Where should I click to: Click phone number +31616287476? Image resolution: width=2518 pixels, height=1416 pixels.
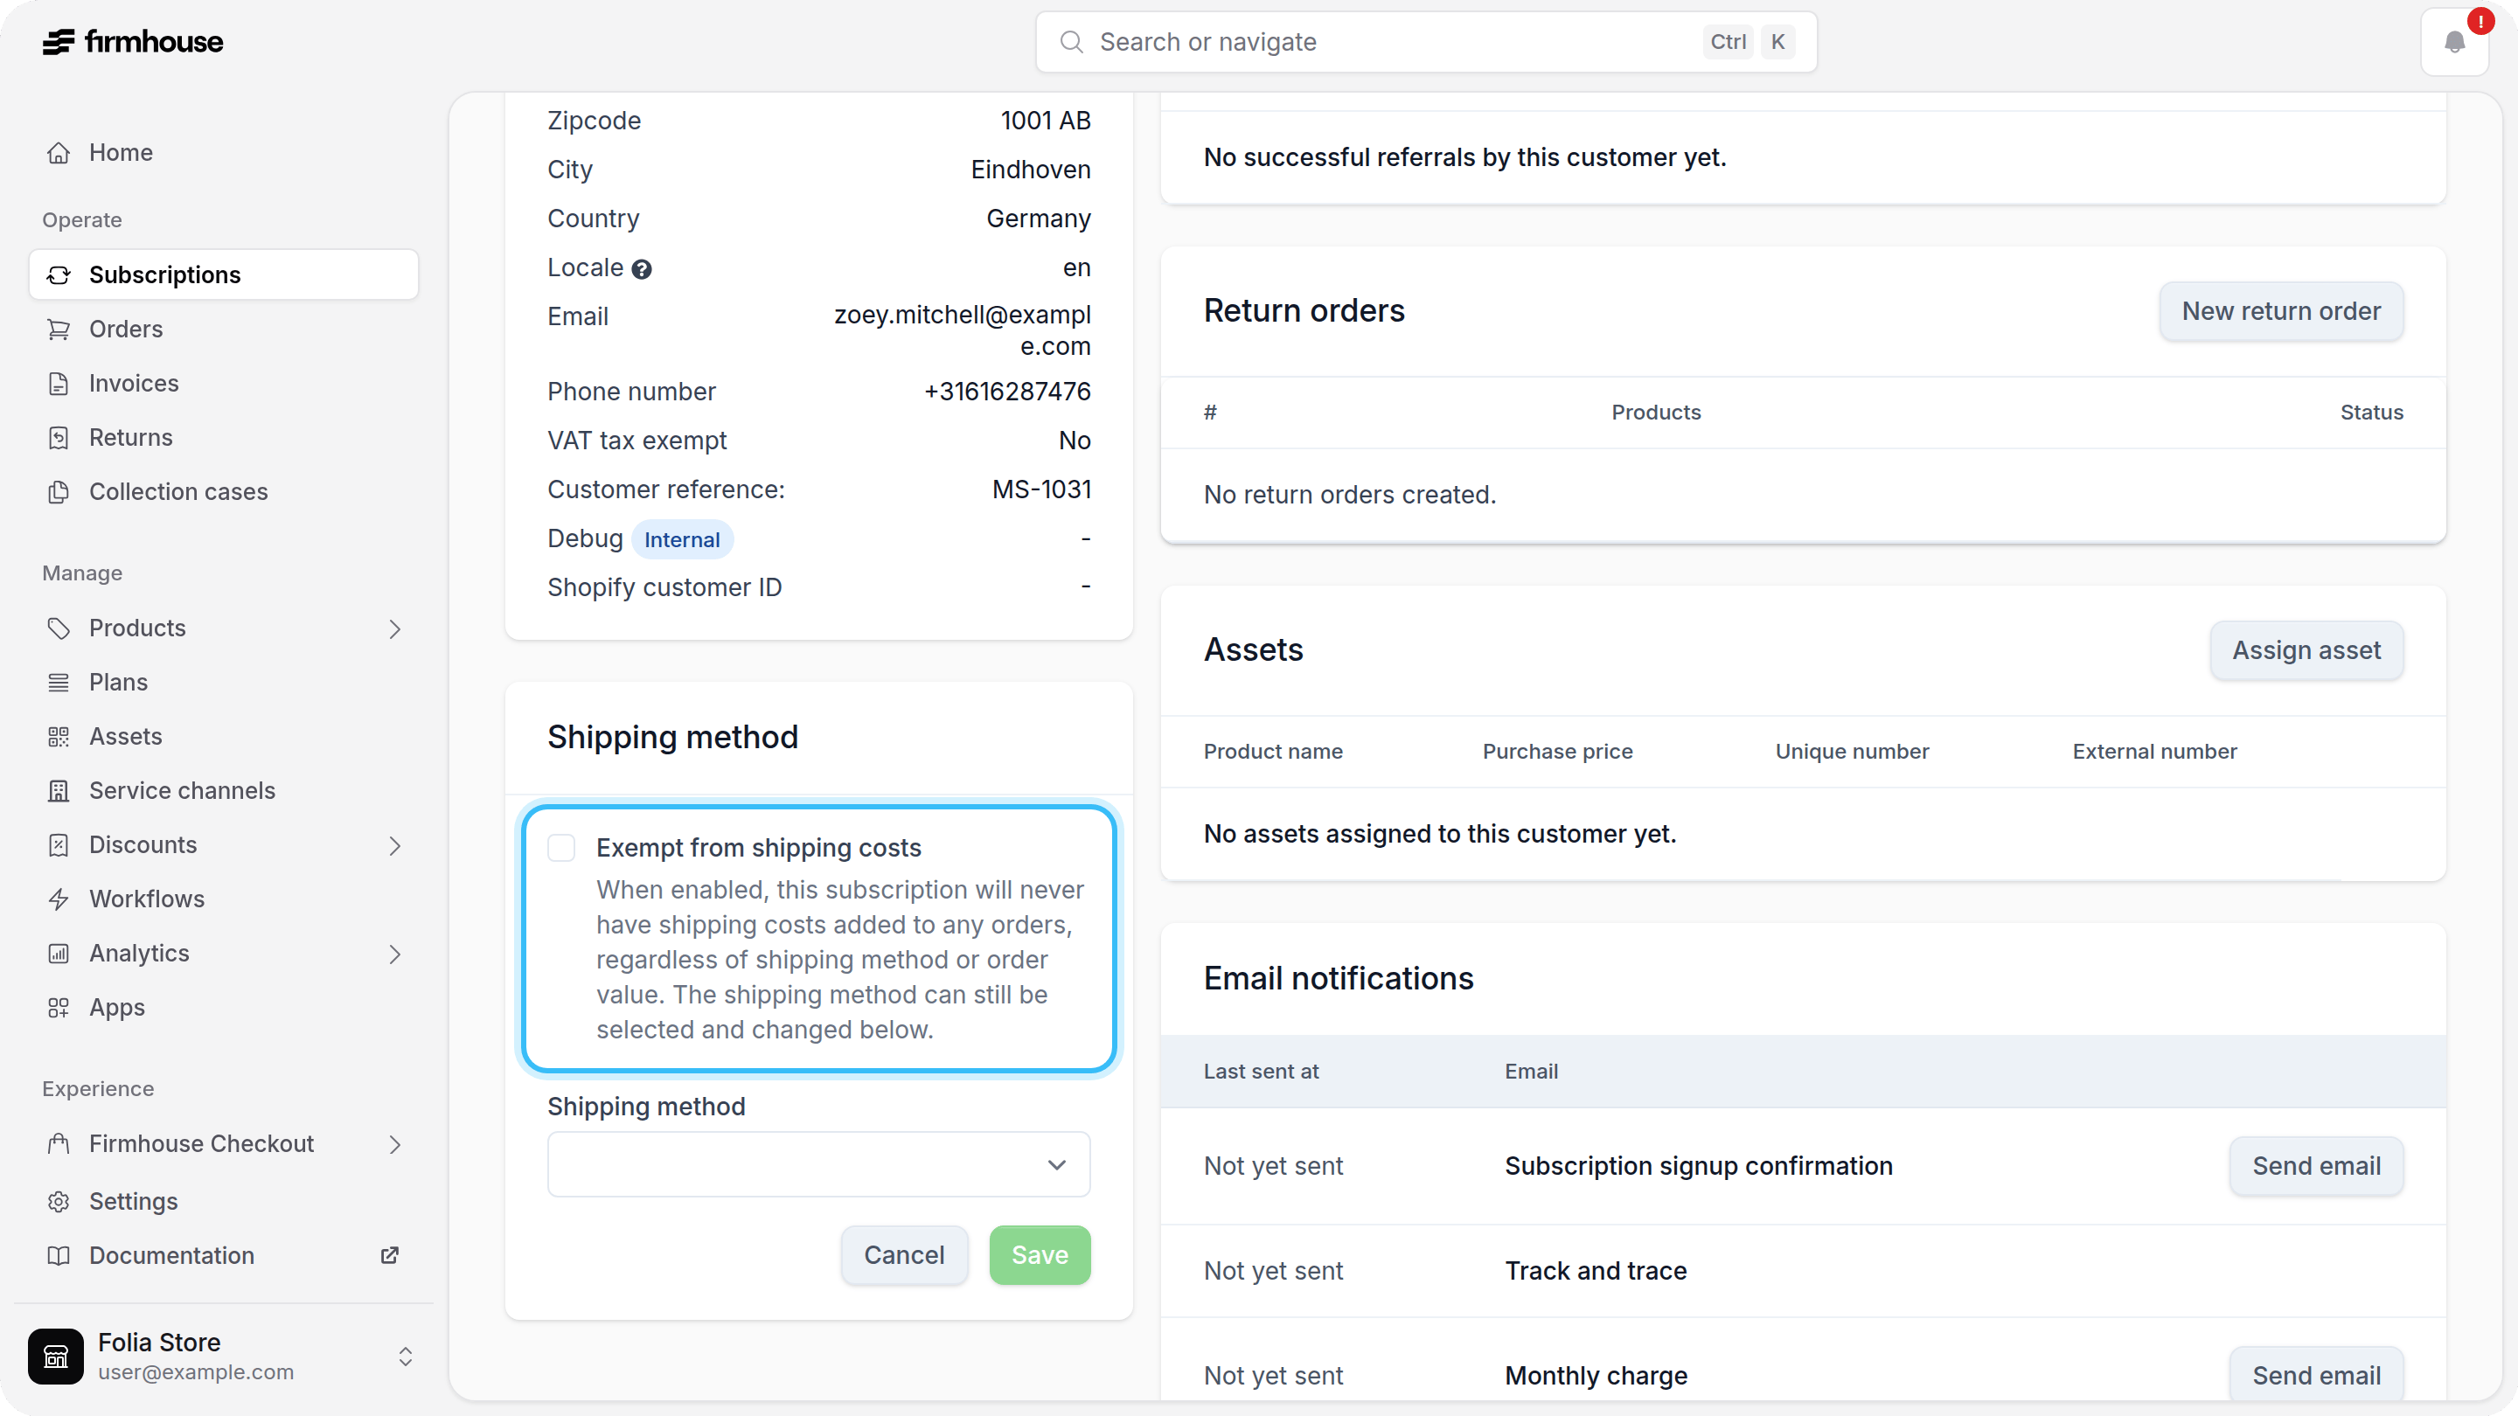click(1007, 392)
